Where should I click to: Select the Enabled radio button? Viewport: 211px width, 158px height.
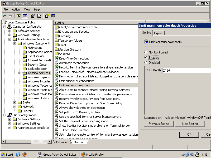[x=146, y=57]
